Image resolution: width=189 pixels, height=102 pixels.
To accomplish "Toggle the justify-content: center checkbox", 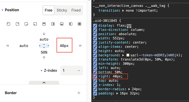I will click(x=95, y=43).
